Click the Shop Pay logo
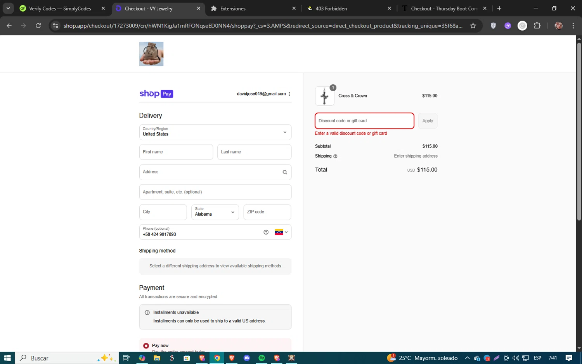The height and width of the screenshot is (364, 582). (156, 94)
